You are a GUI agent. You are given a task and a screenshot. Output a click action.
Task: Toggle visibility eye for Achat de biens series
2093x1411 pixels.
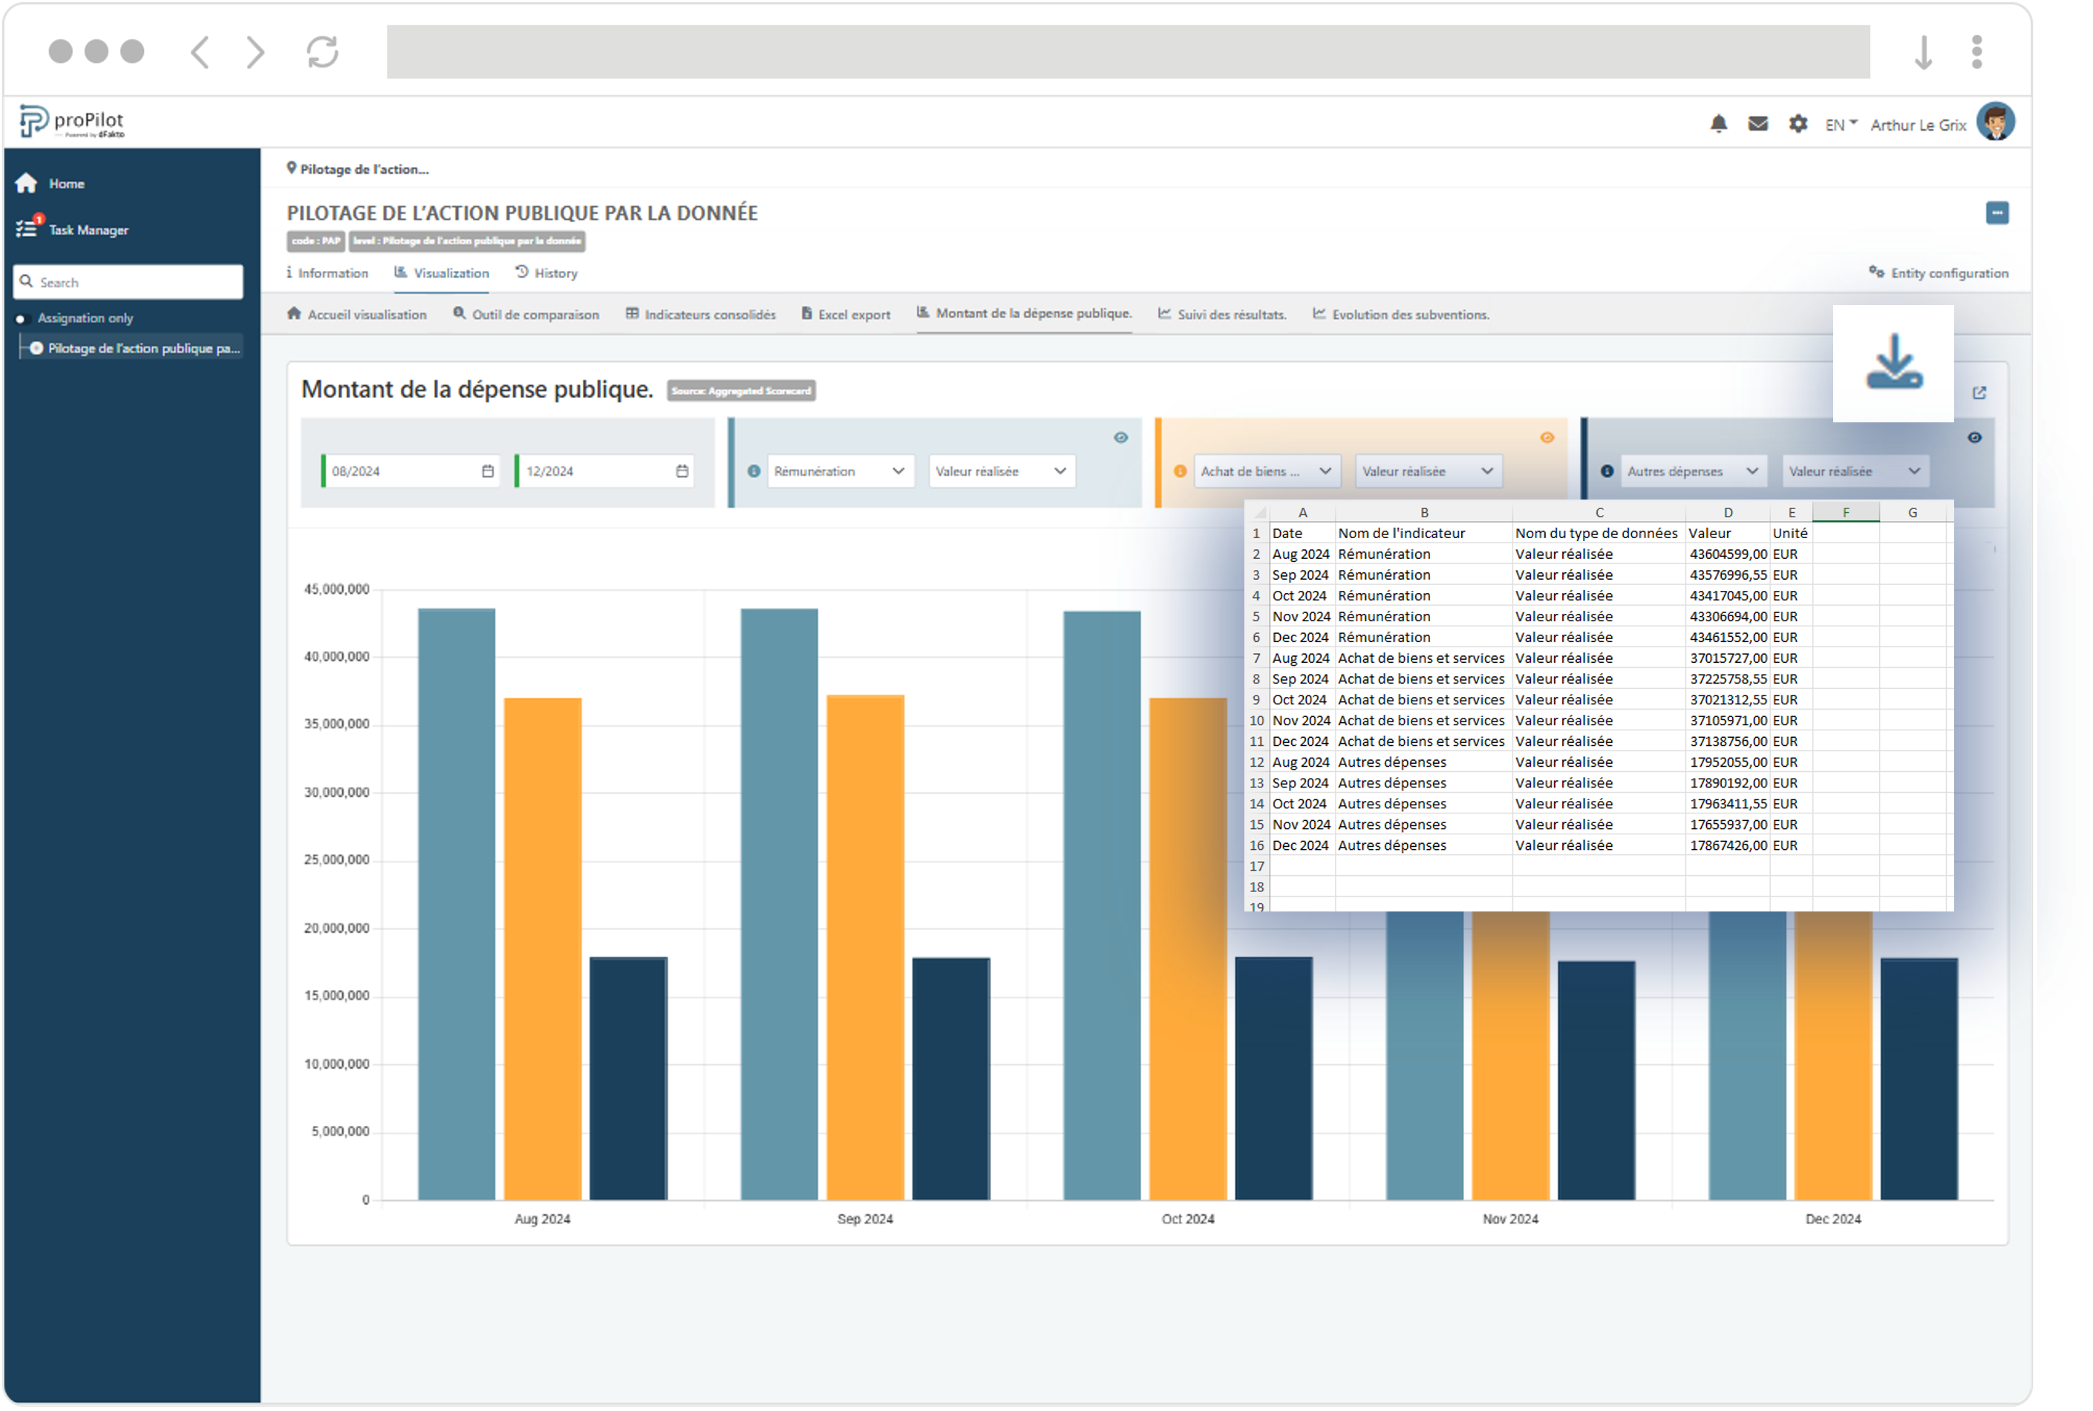pos(1547,438)
